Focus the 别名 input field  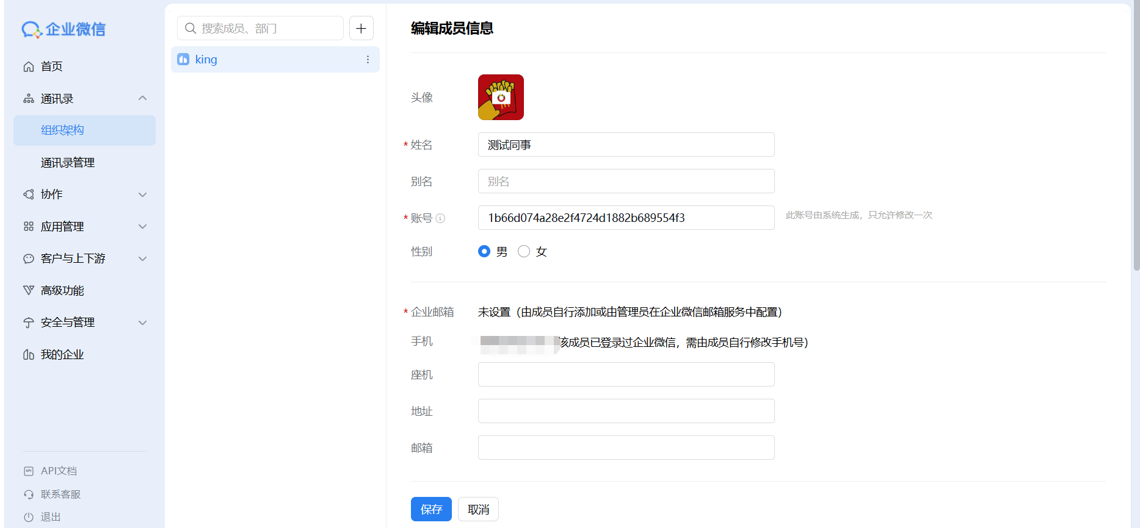click(x=626, y=181)
